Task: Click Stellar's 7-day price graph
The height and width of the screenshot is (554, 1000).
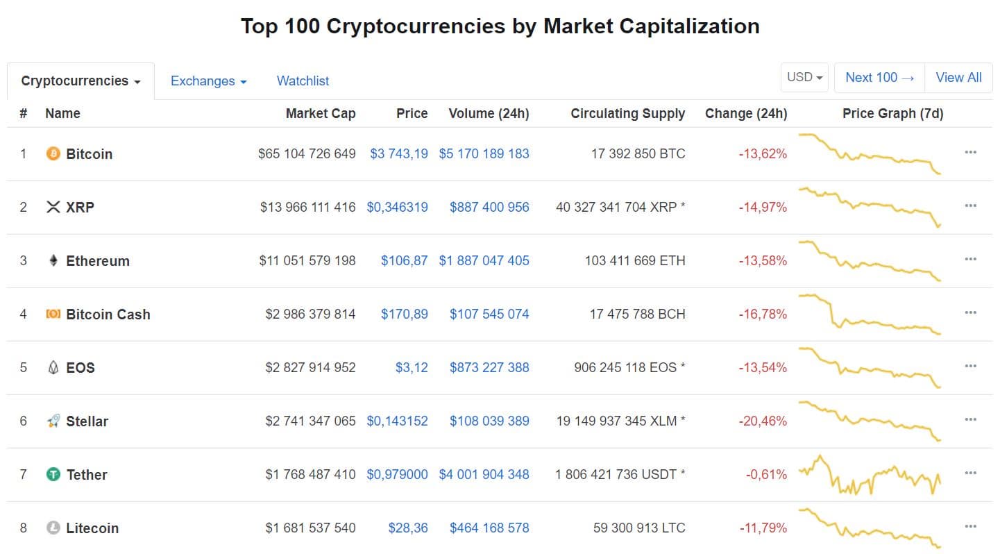Action: pos(870,420)
